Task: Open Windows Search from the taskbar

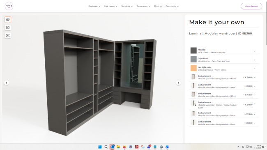Action: 106,147
